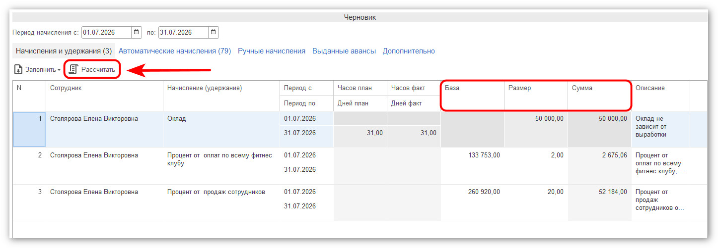This screenshot has width=718, height=248.
Task: Select Столярова Елена Викторовна in Оклад row
Action: [104, 129]
